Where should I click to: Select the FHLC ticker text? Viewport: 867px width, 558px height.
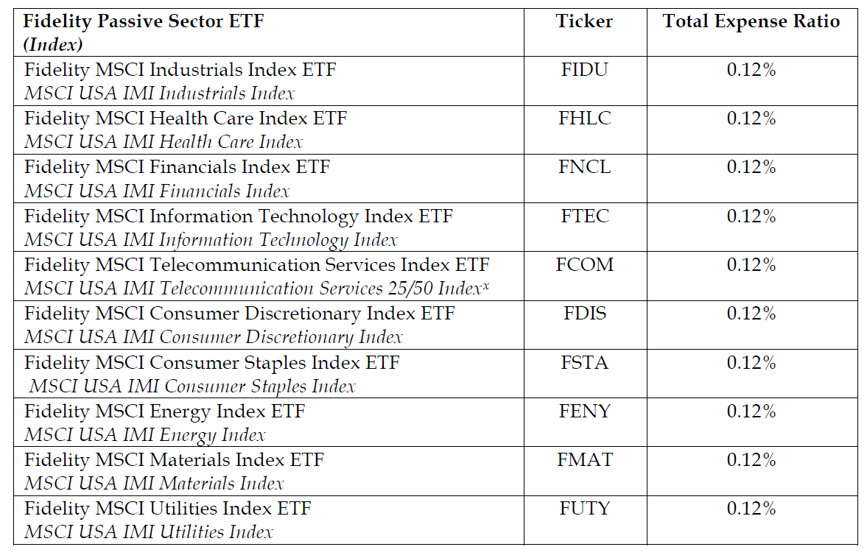tap(584, 119)
